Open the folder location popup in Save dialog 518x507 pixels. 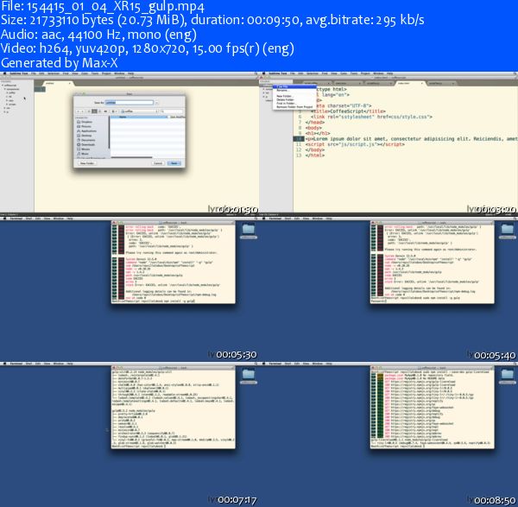pyautogui.click(x=138, y=111)
